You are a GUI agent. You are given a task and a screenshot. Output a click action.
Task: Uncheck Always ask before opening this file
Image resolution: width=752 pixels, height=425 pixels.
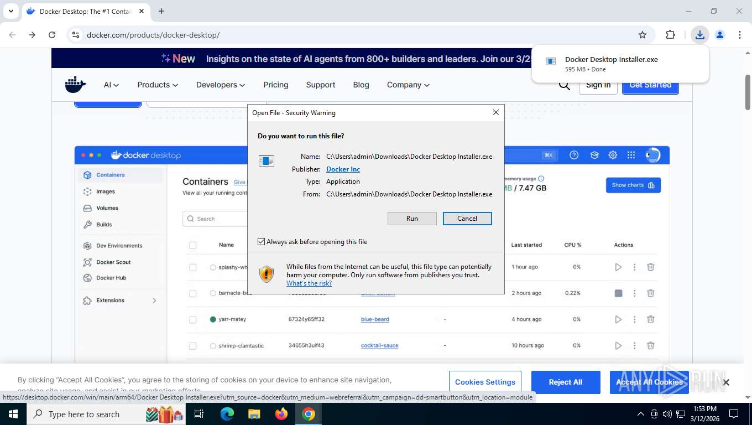261,242
